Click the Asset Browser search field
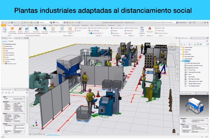 point(193,41)
